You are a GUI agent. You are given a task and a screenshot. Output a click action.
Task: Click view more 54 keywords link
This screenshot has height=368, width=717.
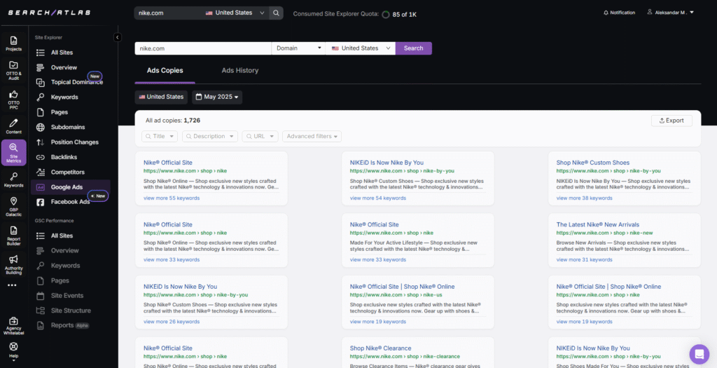coord(377,198)
